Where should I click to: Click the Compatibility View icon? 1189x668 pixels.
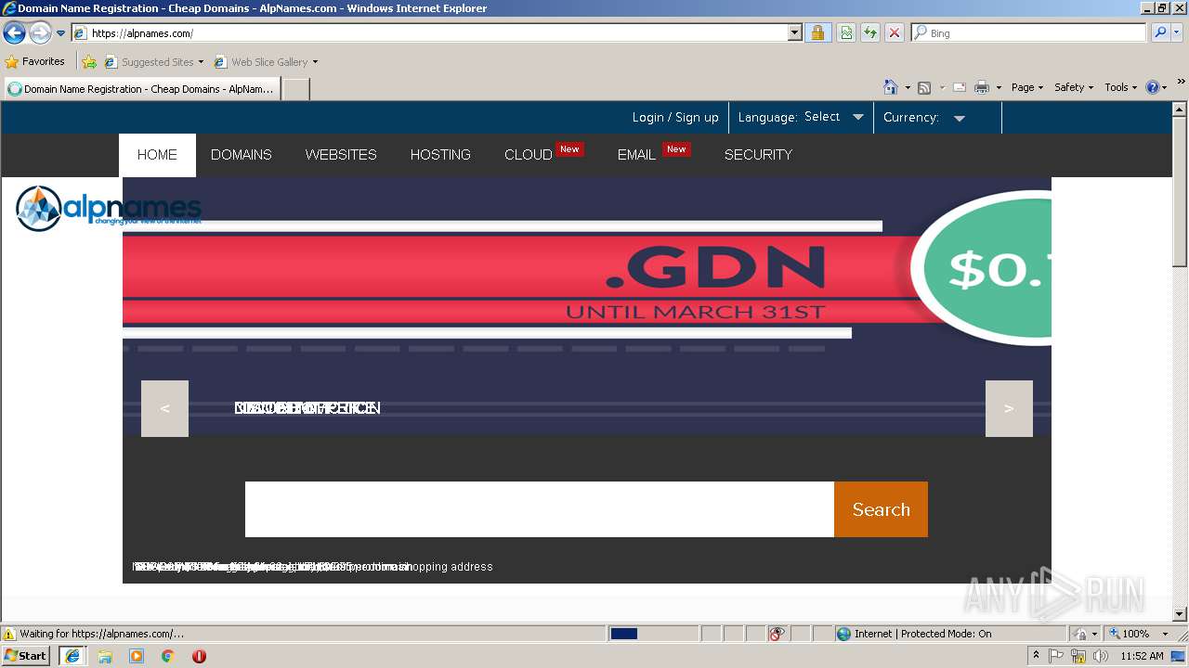pos(846,32)
